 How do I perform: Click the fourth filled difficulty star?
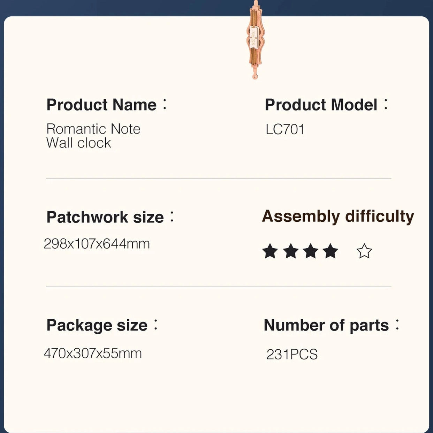pos(330,251)
